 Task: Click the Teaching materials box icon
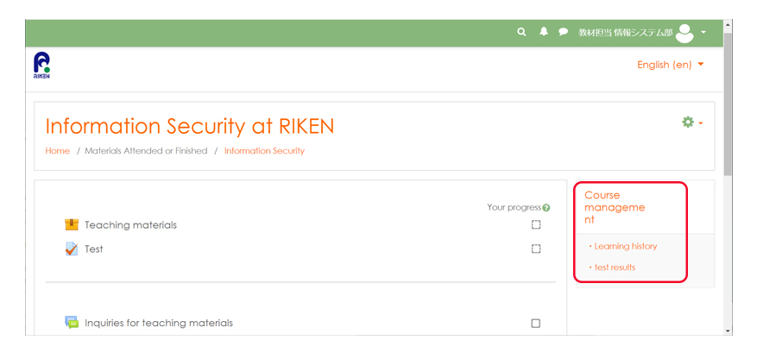click(x=72, y=225)
